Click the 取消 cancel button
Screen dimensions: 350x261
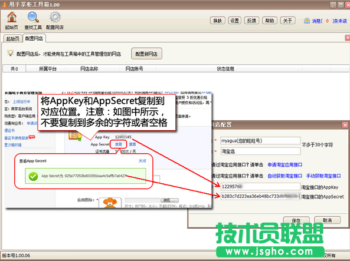point(327,220)
